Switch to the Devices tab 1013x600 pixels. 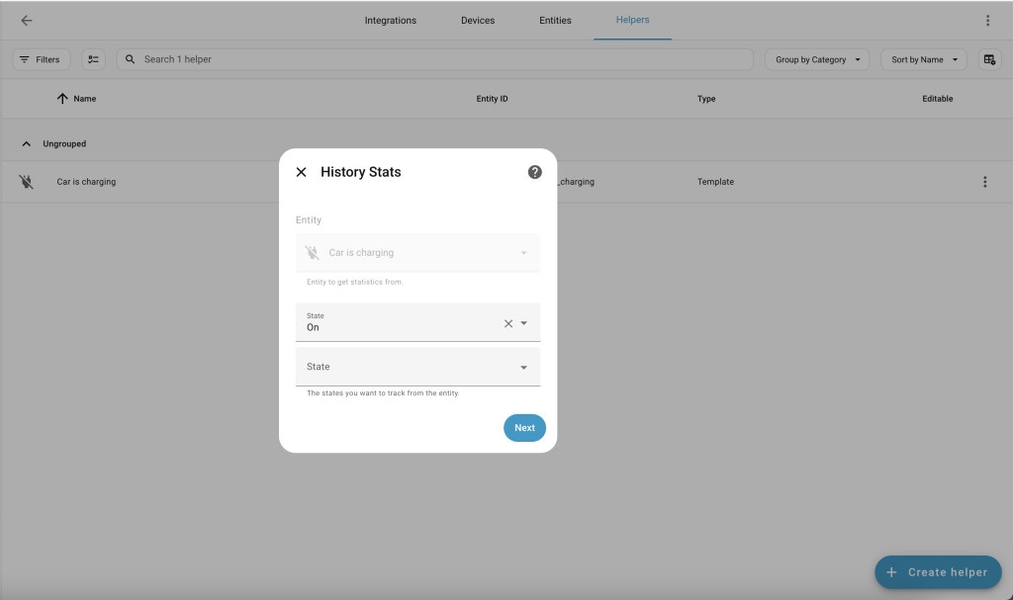(x=478, y=21)
